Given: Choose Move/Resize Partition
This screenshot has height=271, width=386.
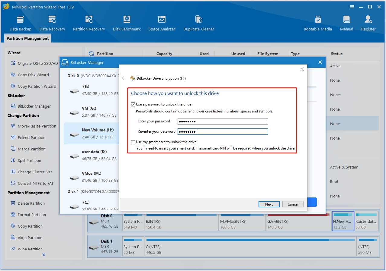Looking at the screenshot, I should click(33, 126).
